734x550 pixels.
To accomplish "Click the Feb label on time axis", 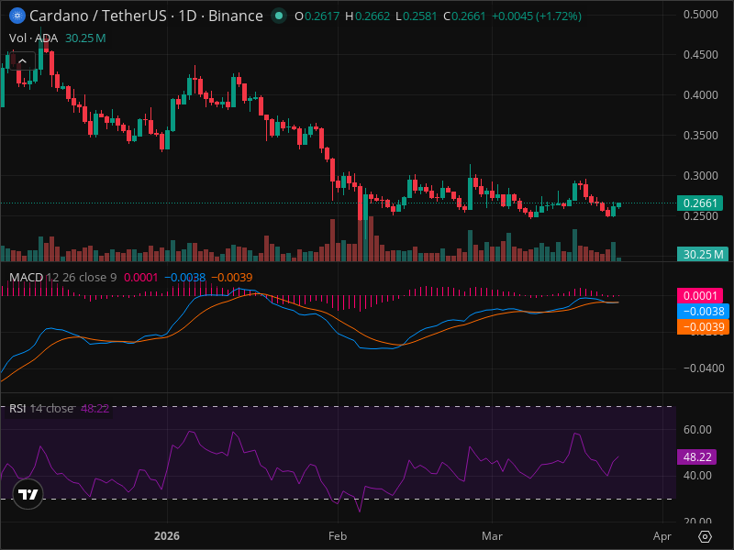I will coord(338,536).
